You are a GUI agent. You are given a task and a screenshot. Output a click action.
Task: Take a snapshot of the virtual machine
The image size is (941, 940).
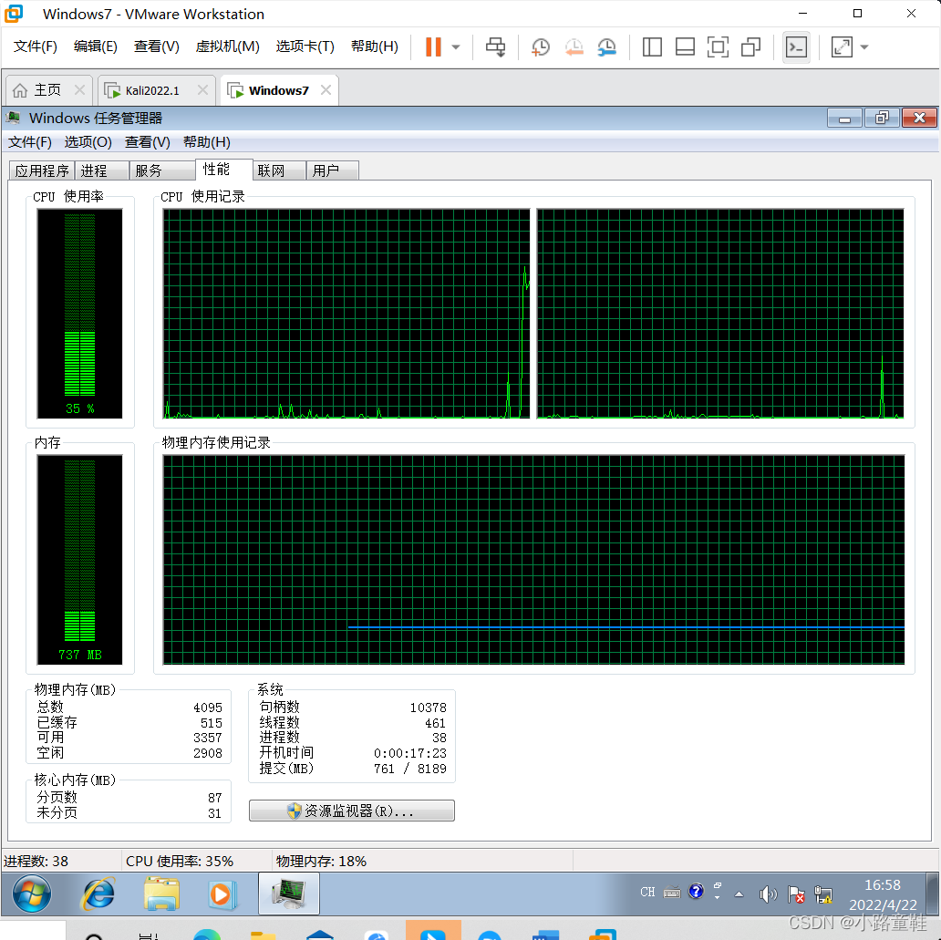pyautogui.click(x=540, y=46)
